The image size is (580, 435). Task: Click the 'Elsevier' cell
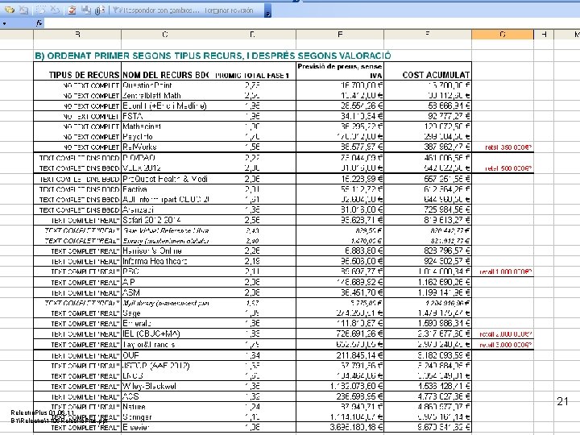coord(165,427)
